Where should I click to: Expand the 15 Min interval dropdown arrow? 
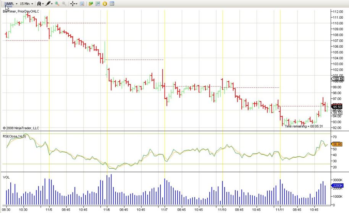[x=32, y=4]
